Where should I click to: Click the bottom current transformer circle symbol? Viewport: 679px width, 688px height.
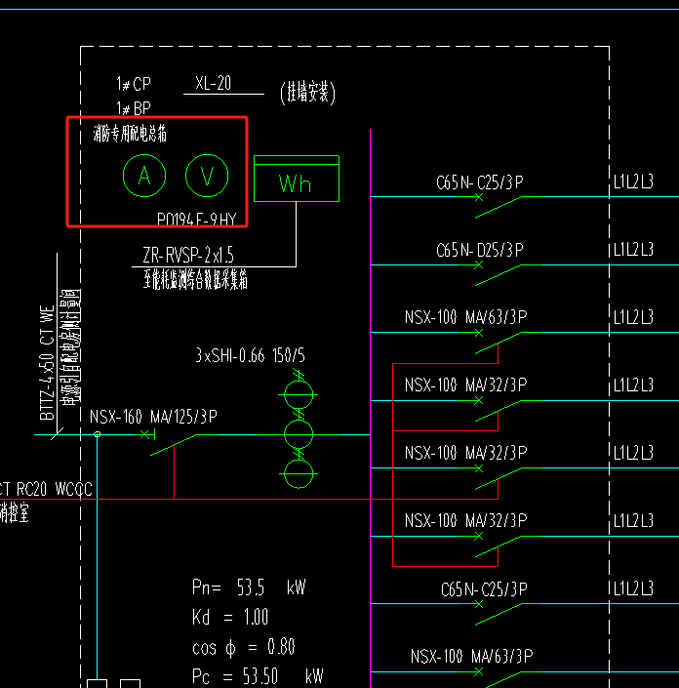tap(299, 474)
